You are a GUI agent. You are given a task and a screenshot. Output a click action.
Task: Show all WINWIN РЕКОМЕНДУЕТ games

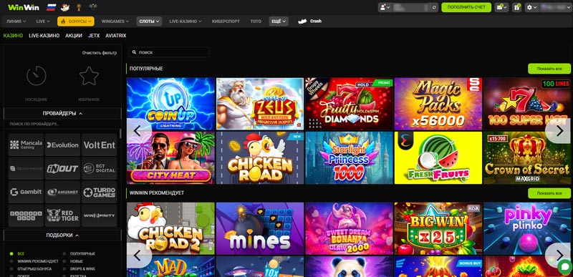point(549,193)
